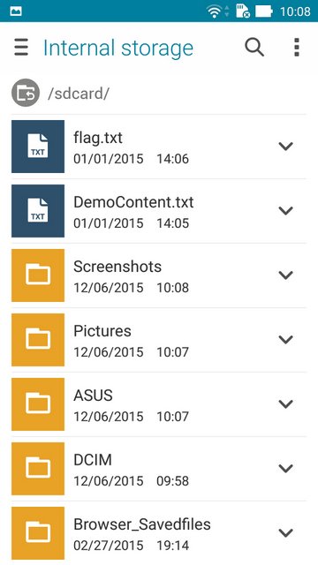Viewport: 318px width, 565px height.
Task: Open the Pictures folder entry
Action: click(159, 340)
